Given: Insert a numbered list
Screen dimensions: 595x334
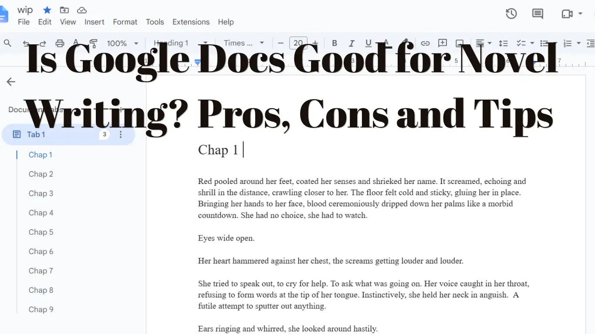Looking at the screenshot, I should 567,43.
